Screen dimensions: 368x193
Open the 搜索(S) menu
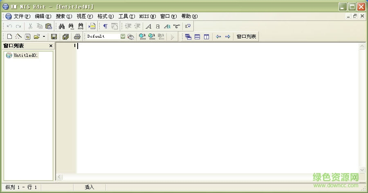tap(64, 16)
